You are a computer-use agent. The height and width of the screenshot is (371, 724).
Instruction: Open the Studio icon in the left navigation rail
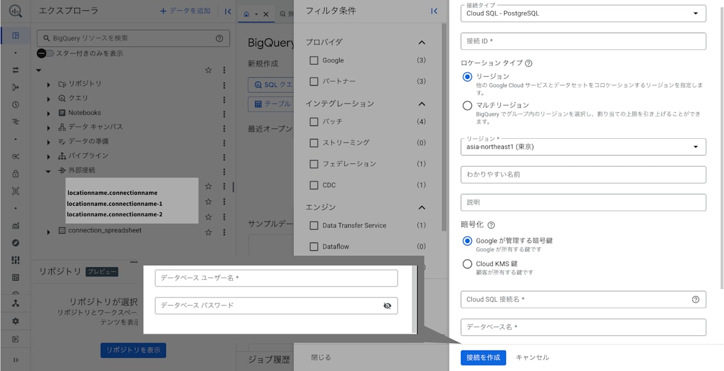click(x=16, y=36)
